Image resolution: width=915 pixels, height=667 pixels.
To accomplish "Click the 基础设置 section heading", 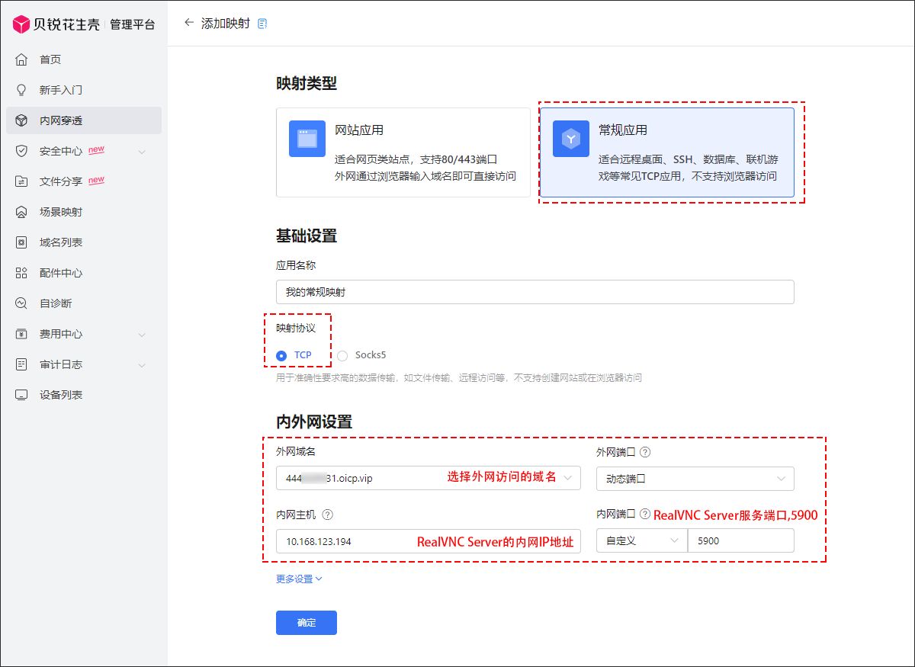I will (x=307, y=236).
